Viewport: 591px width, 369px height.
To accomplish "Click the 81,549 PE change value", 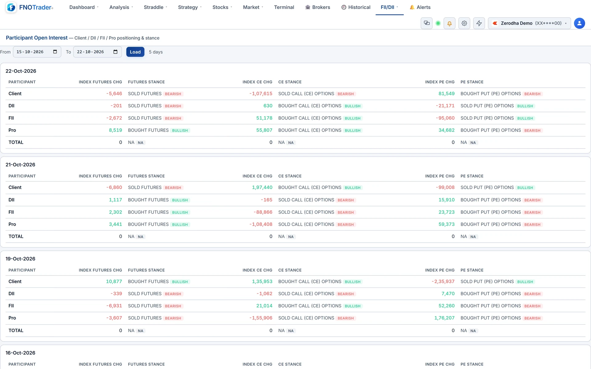I will point(446,93).
